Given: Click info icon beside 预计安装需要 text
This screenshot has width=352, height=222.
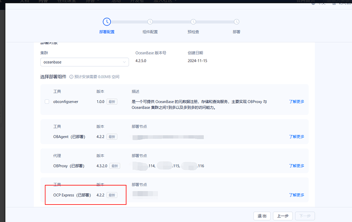Looking at the screenshot, I should coord(71,77).
